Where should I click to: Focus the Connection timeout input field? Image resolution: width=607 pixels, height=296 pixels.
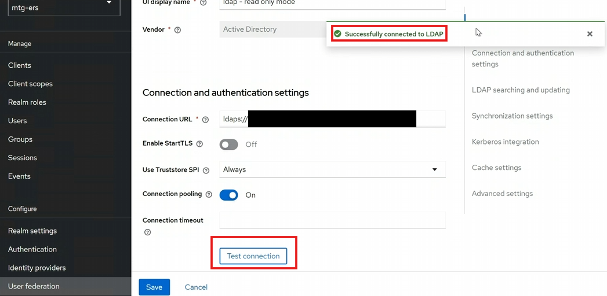pos(332,220)
